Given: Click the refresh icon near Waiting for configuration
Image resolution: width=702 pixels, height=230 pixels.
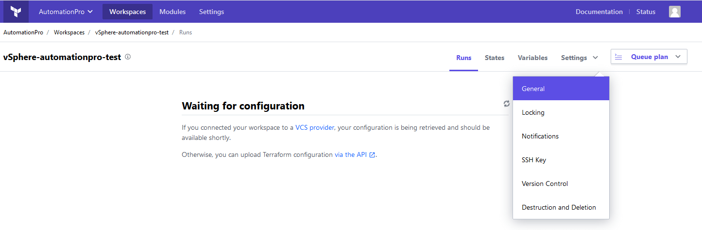Looking at the screenshot, I should click(x=507, y=104).
